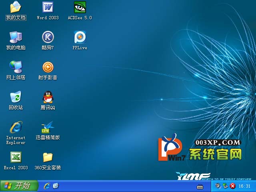
Task: Launch the 腾讯QQ penguin icon
Action: coord(48,97)
